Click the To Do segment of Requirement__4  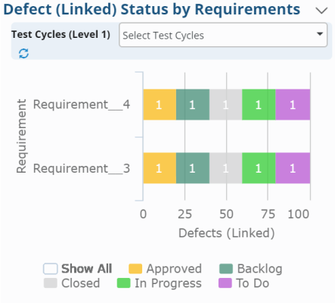coord(293,105)
